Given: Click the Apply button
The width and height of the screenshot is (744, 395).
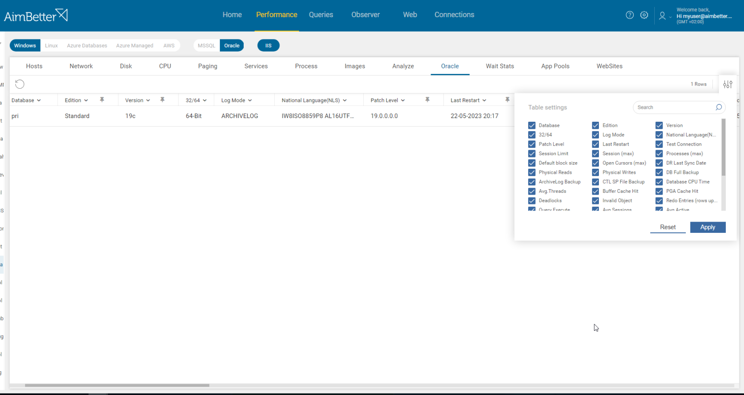Looking at the screenshot, I should (x=708, y=227).
